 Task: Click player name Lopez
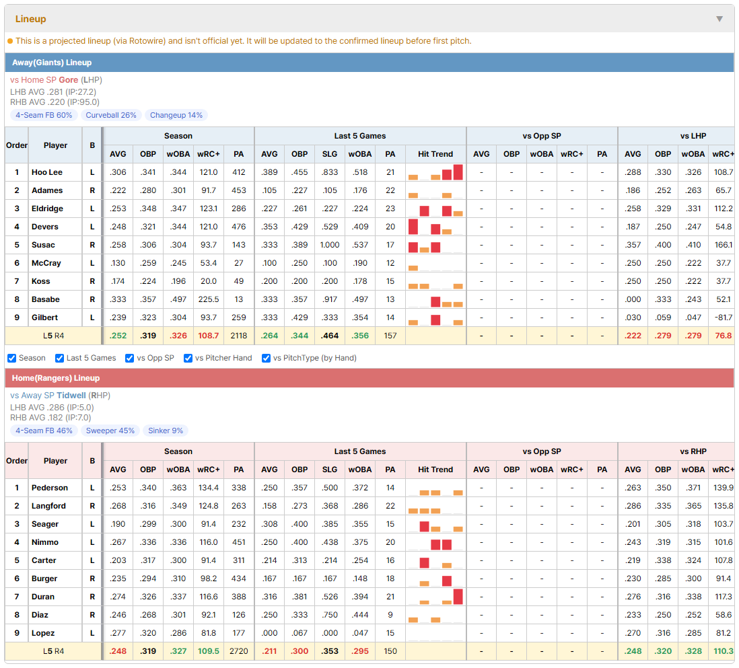pos(43,633)
